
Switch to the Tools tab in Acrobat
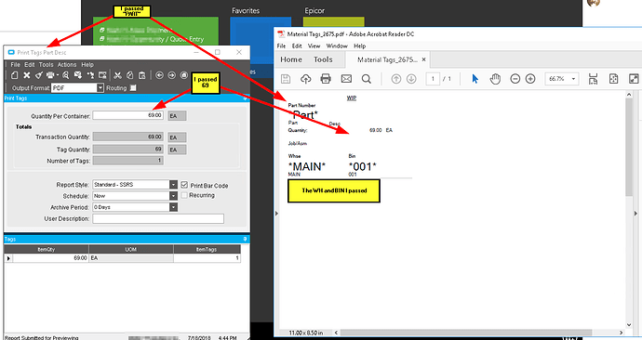coord(323,59)
